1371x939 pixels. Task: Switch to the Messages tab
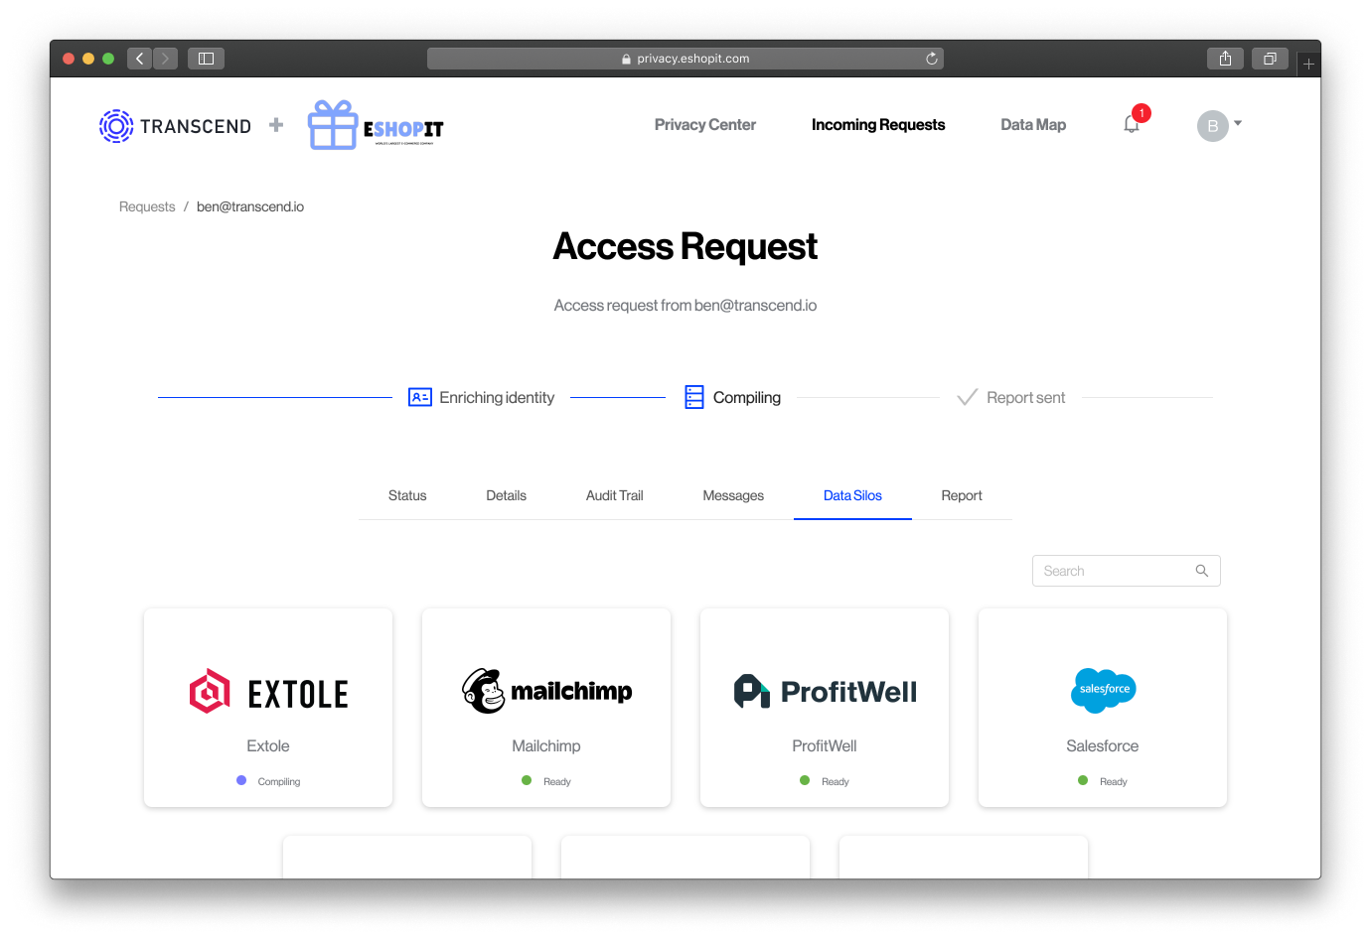(x=733, y=495)
